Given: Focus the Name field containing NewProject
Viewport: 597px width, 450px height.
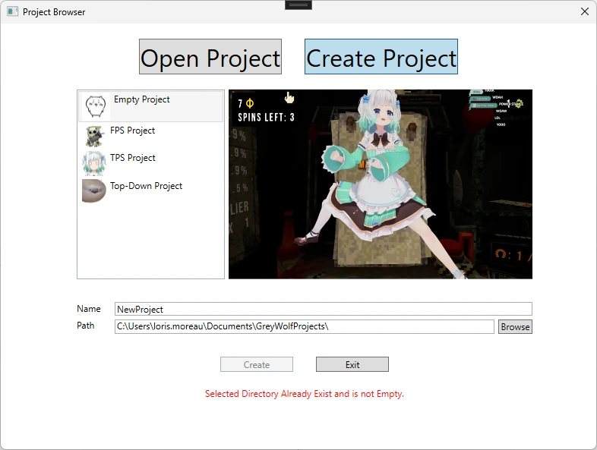Looking at the screenshot, I should [x=323, y=309].
